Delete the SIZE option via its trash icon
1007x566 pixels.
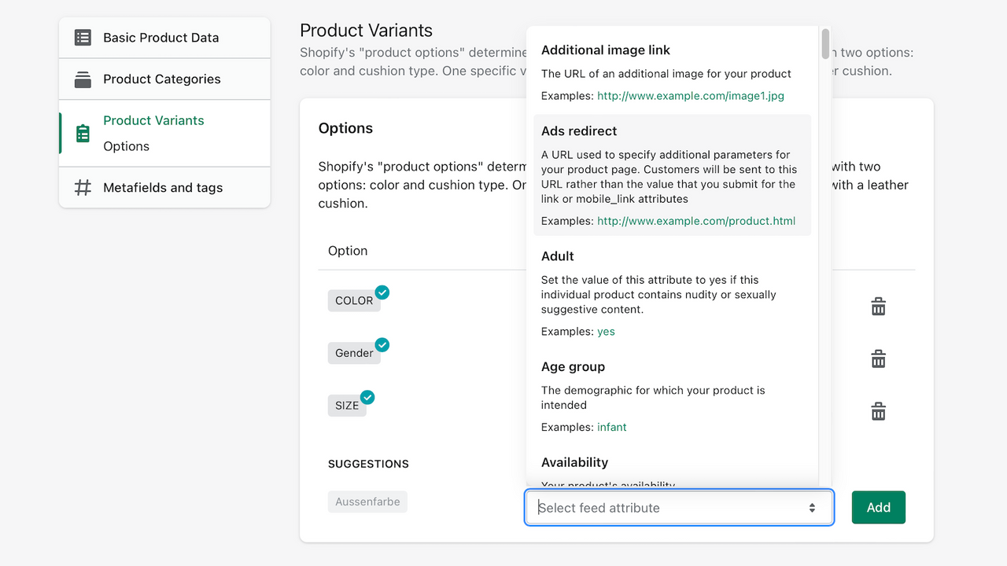(878, 410)
